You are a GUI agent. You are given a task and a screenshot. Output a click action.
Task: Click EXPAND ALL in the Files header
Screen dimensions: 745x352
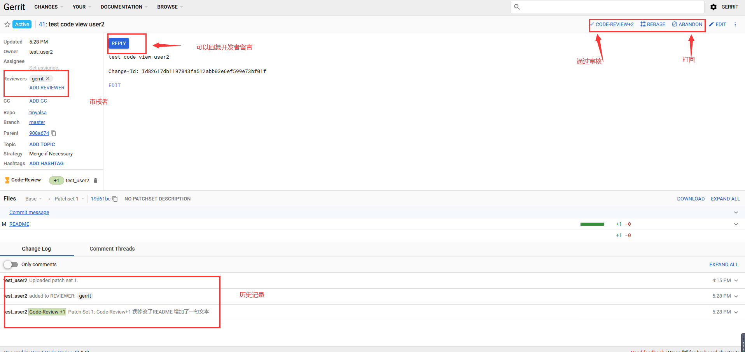click(725, 199)
